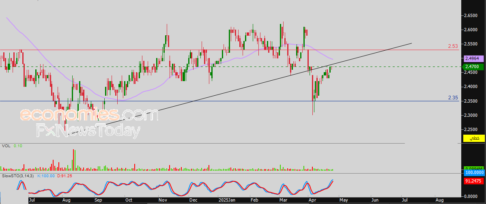Select the red 2.53 resistance level label

453,46
